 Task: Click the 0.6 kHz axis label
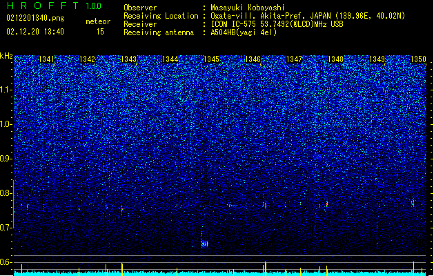tap(6, 262)
